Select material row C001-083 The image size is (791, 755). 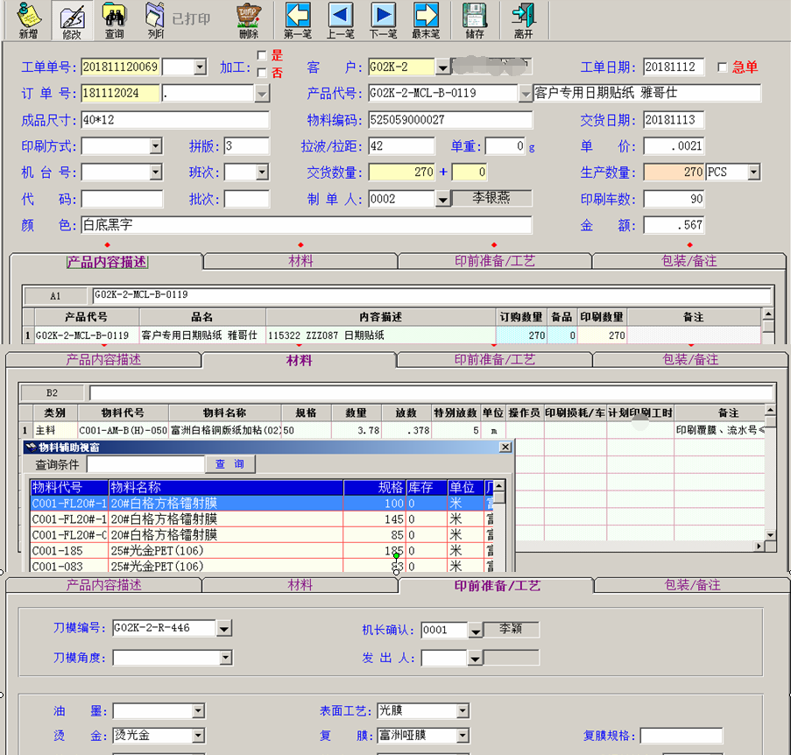pyautogui.click(x=262, y=566)
